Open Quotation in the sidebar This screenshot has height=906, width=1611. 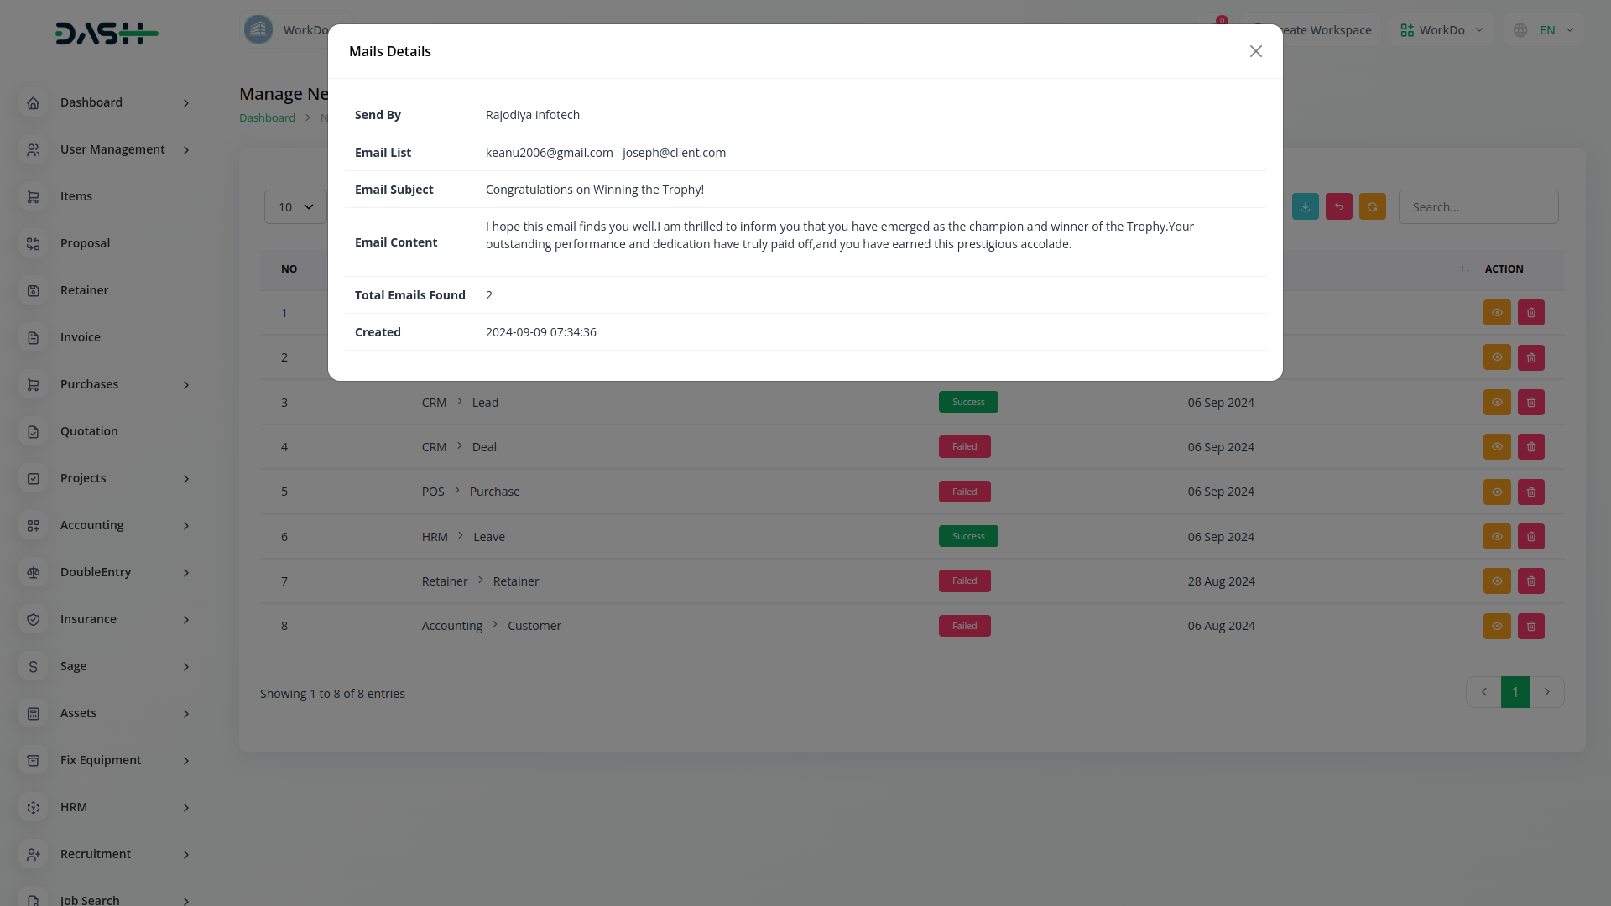click(89, 431)
